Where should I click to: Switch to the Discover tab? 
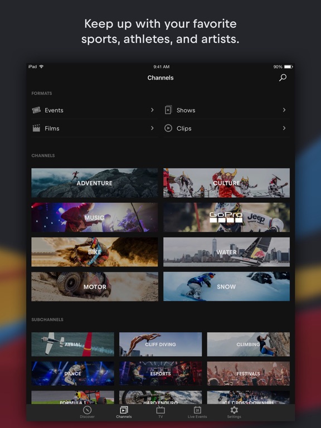[x=87, y=412]
